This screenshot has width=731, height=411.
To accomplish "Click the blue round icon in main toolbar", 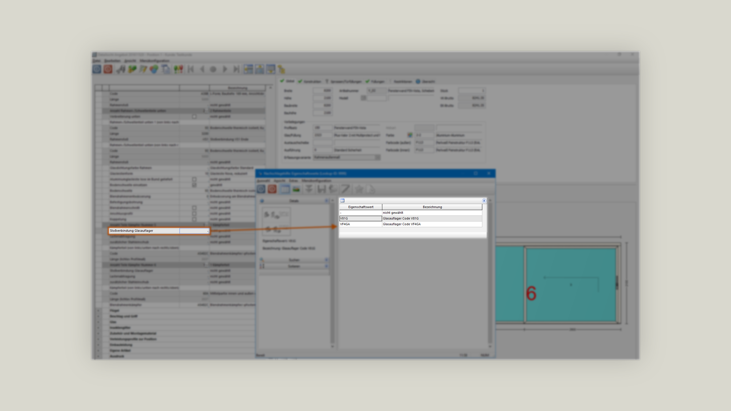I will (97, 69).
